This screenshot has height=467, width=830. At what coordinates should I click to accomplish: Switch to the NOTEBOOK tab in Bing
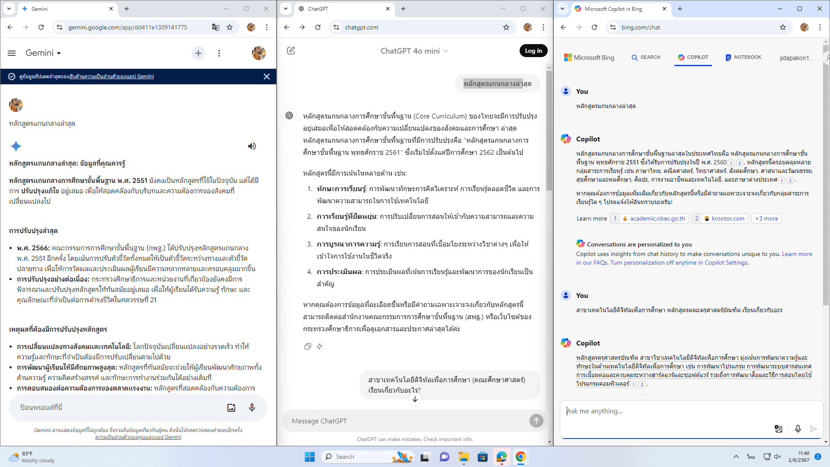pos(744,57)
